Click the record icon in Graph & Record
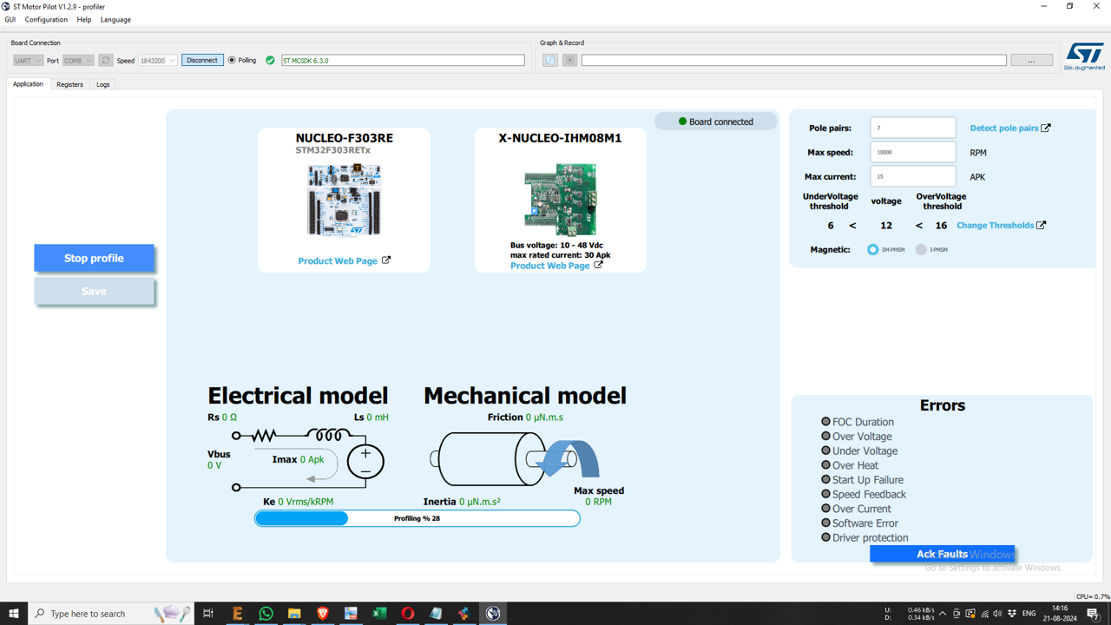1111x625 pixels. click(x=569, y=60)
